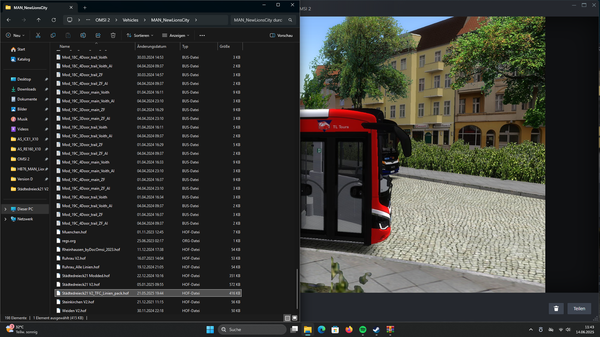Navigate up one folder level
The width and height of the screenshot is (600, 337).
39,20
